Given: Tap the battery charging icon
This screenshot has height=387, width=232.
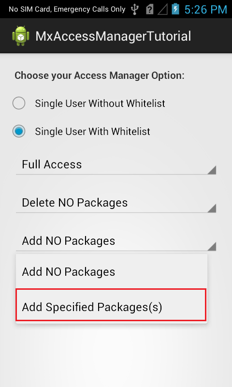Looking at the screenshot, I should 175,9.
